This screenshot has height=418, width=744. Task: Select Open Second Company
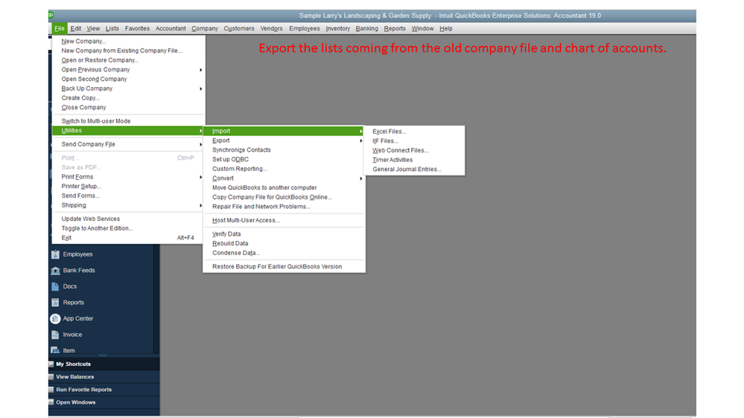tap(94, 79)
